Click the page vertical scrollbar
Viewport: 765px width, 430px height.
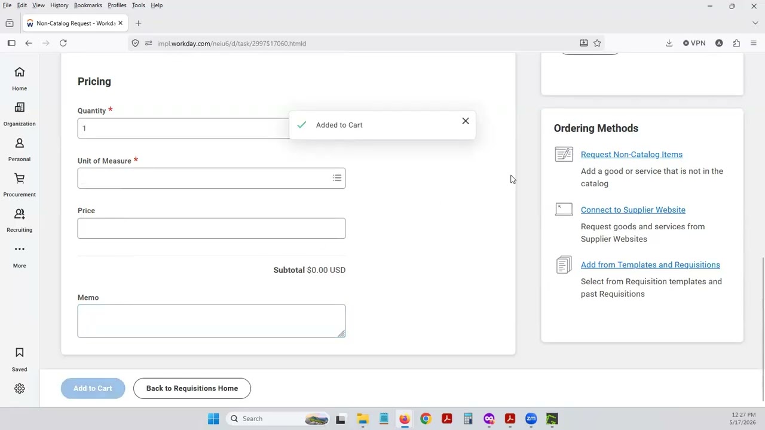point(763,329)
